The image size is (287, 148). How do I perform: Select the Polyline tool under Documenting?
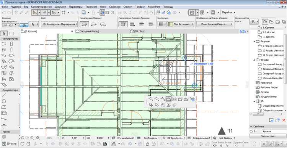(4, 107)
